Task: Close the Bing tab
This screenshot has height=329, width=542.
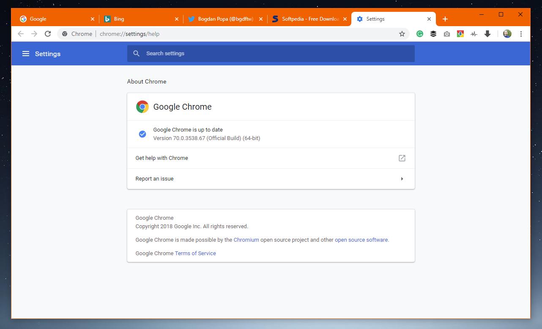Action: pyautogui.click(x=177, y=19)
